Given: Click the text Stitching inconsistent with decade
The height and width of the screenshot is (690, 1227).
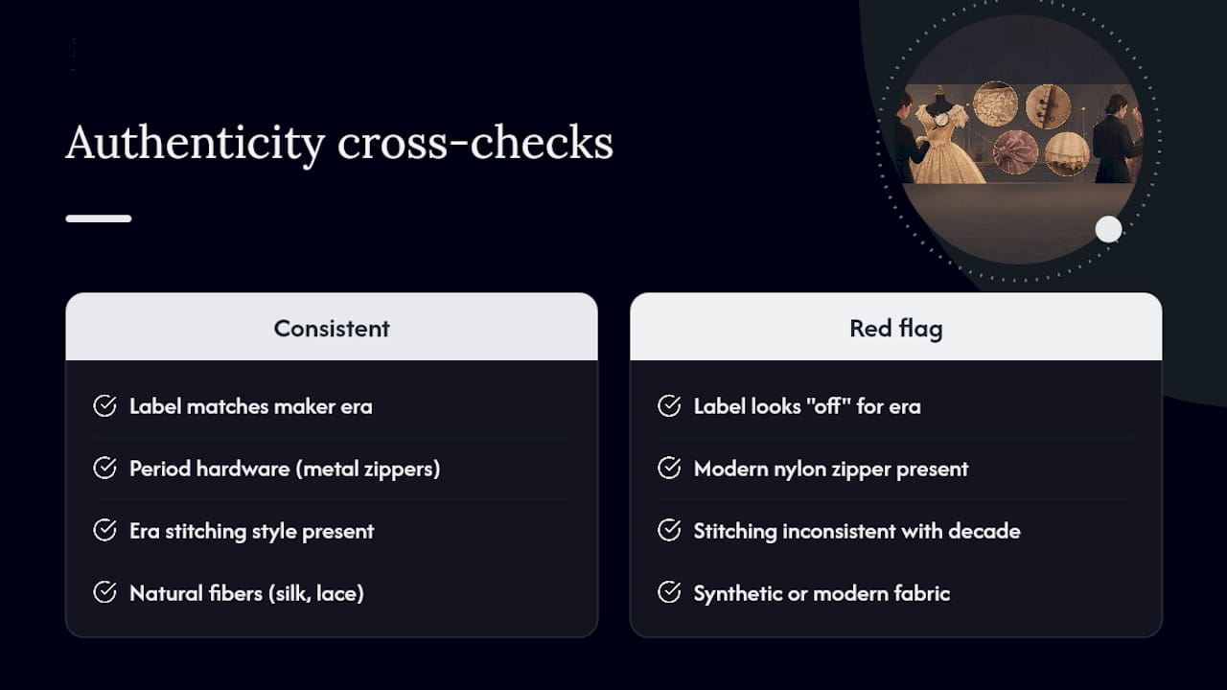Looking at the screenshot, I should [x=857, y=531].
